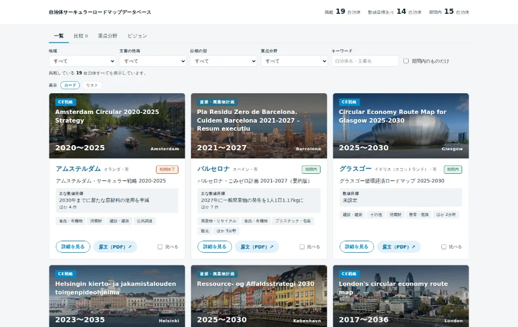Tick 比べる on the Glasgow card
This screenshot has width=518, height=327.
444,247
